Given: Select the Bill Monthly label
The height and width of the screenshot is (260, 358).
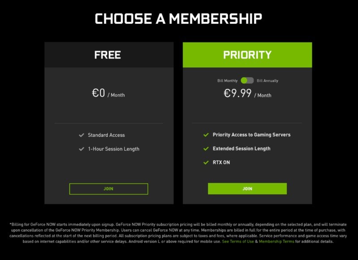Looking at the screenshot, I should [227, 81].
